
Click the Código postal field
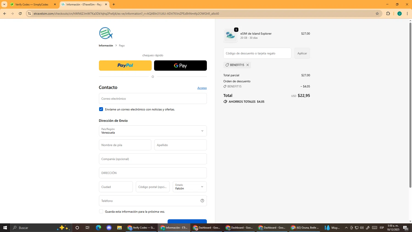click(153, 187)
